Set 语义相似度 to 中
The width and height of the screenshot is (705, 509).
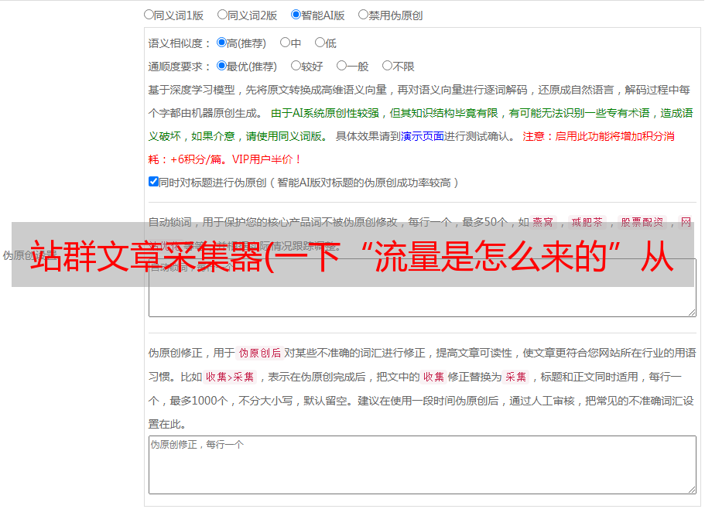click(x=285, y=43)
